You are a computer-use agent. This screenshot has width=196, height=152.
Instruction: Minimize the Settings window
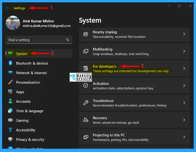coord(168,6)
